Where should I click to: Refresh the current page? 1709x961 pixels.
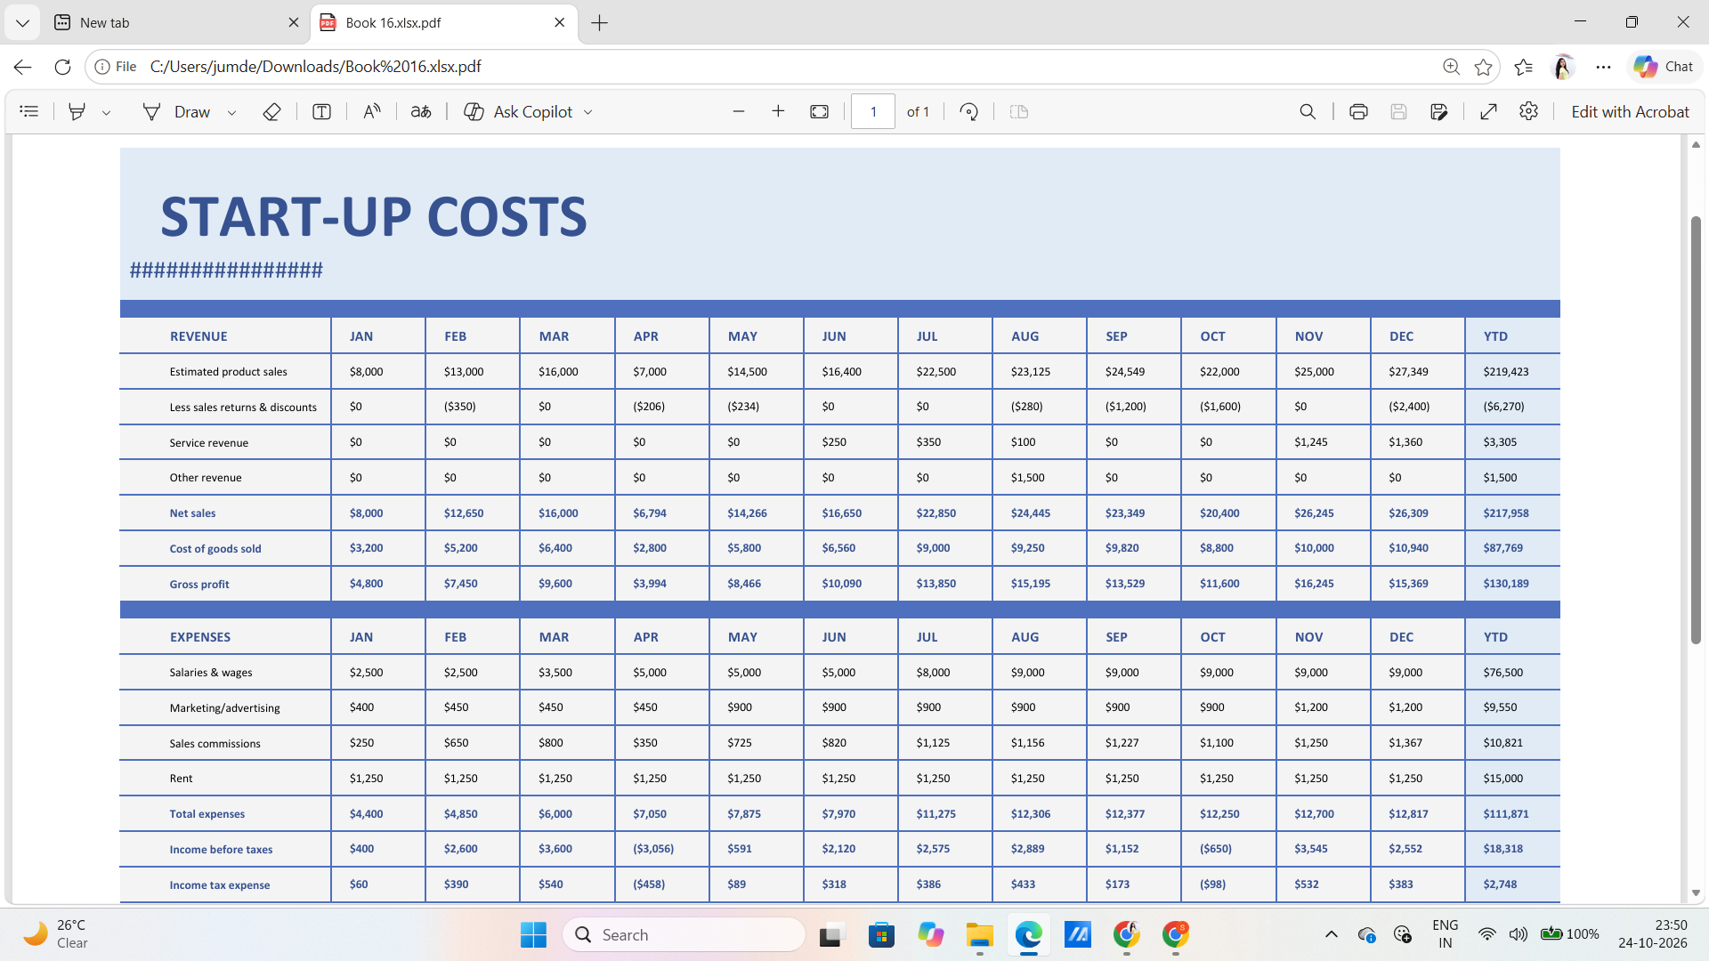pos(62,67)
